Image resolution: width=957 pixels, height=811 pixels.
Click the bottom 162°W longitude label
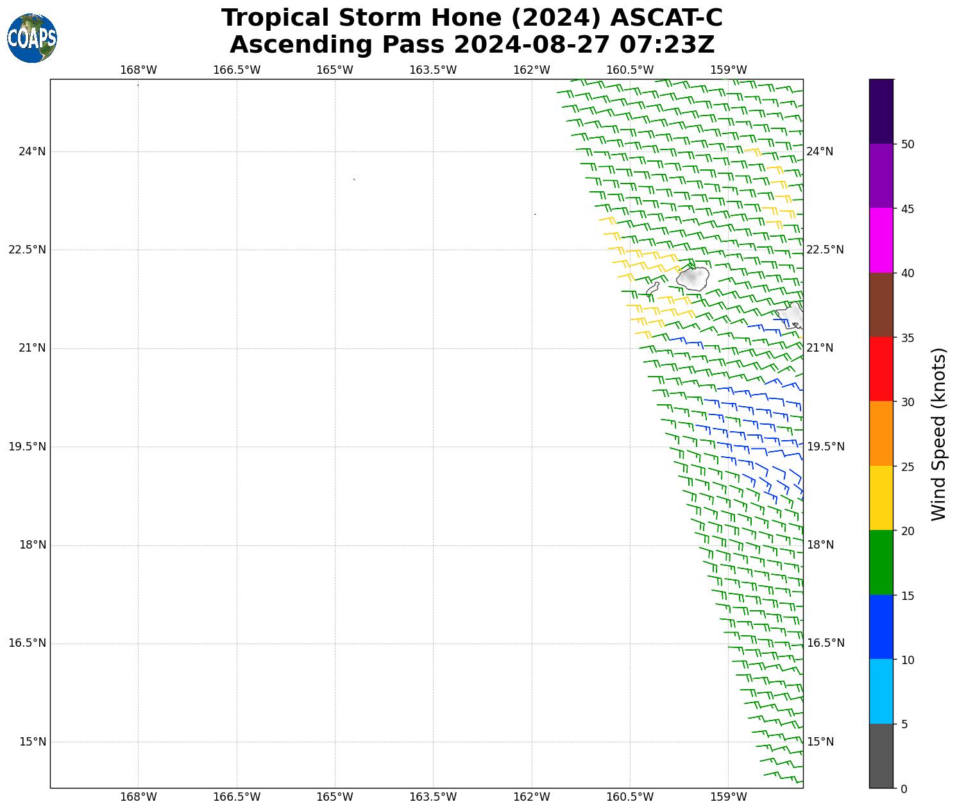tap(531, 797)
